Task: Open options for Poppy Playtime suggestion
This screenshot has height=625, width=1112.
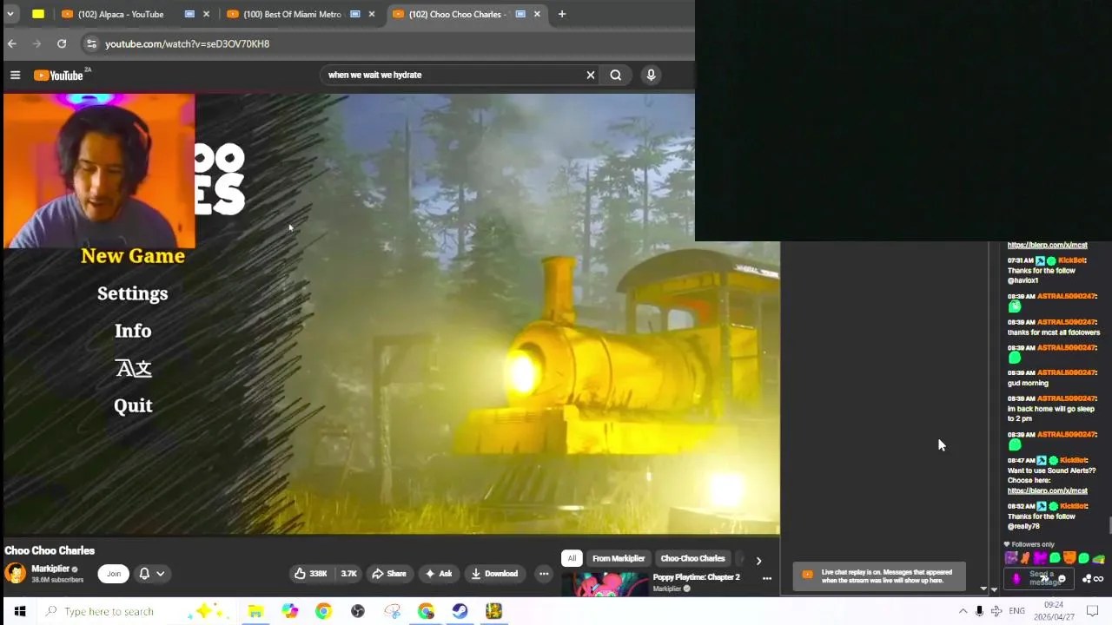Action: pyautogui.click(x=767, y=578)
